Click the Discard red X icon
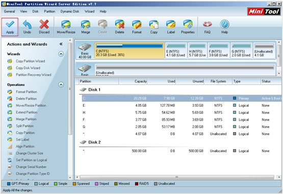Viewport: 283px width, 194px height. (44, 27)
